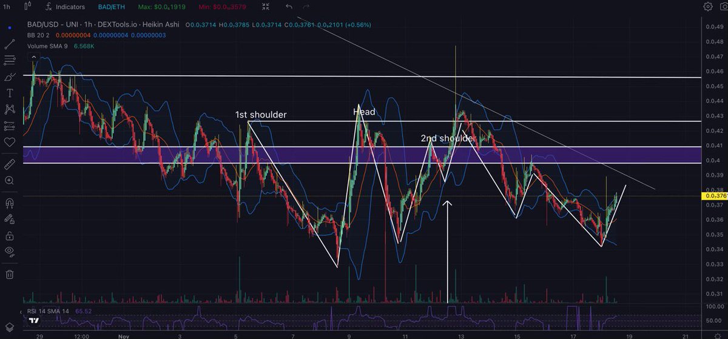Change the 1h timeframe interval
The image size is (728, 339).
7,7
